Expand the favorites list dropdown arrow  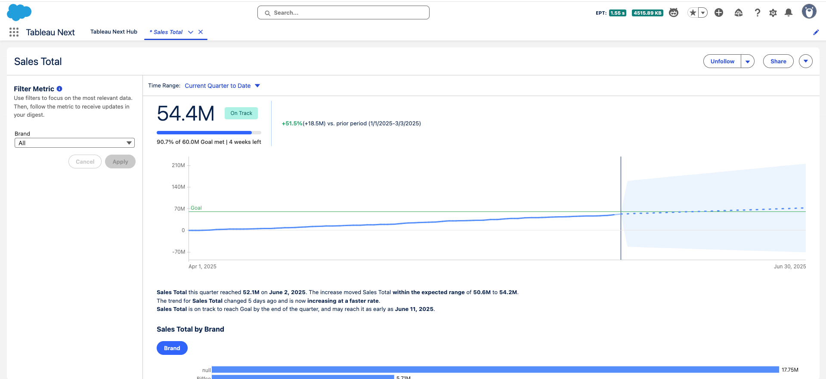(702, 13)
